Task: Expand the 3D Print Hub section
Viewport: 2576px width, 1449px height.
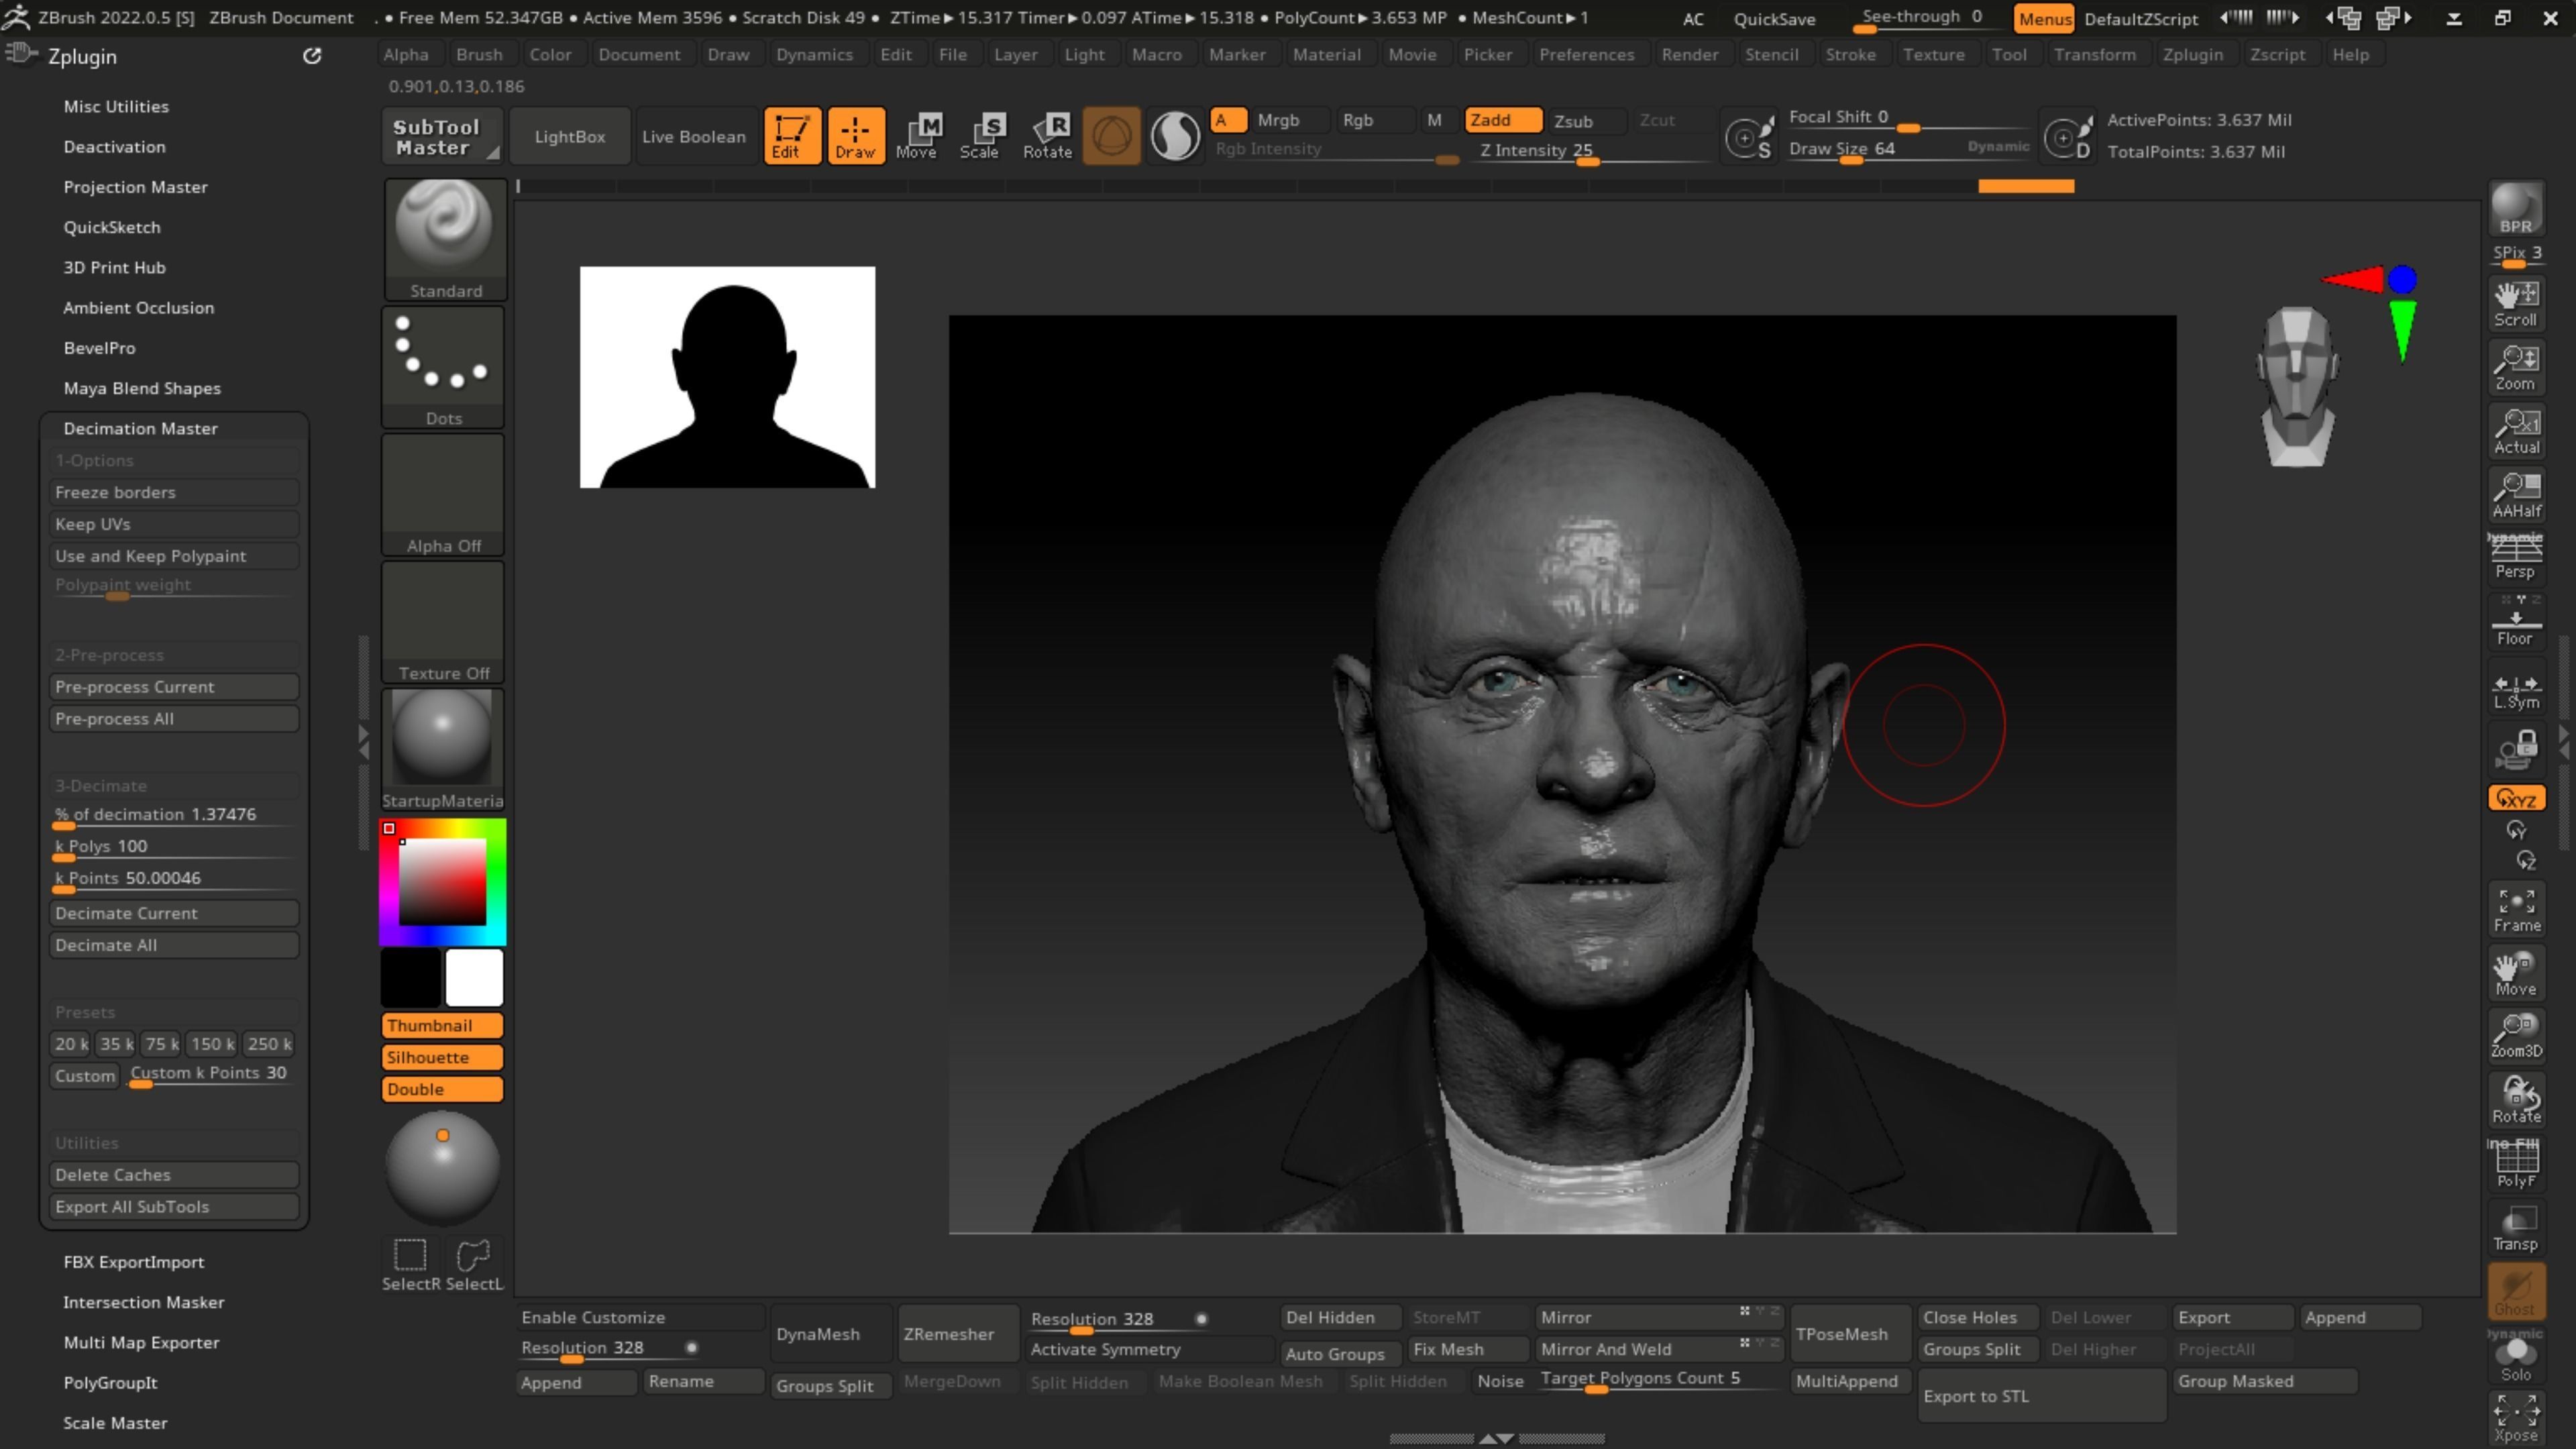Action: pos(114,267)
